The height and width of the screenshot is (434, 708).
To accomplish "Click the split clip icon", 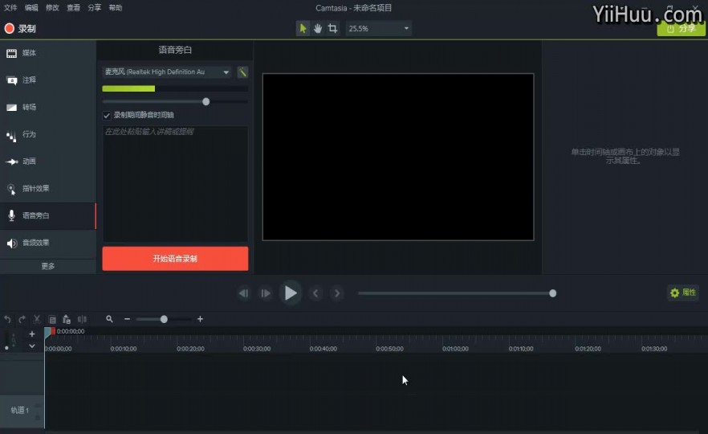I will click(82, 319).
